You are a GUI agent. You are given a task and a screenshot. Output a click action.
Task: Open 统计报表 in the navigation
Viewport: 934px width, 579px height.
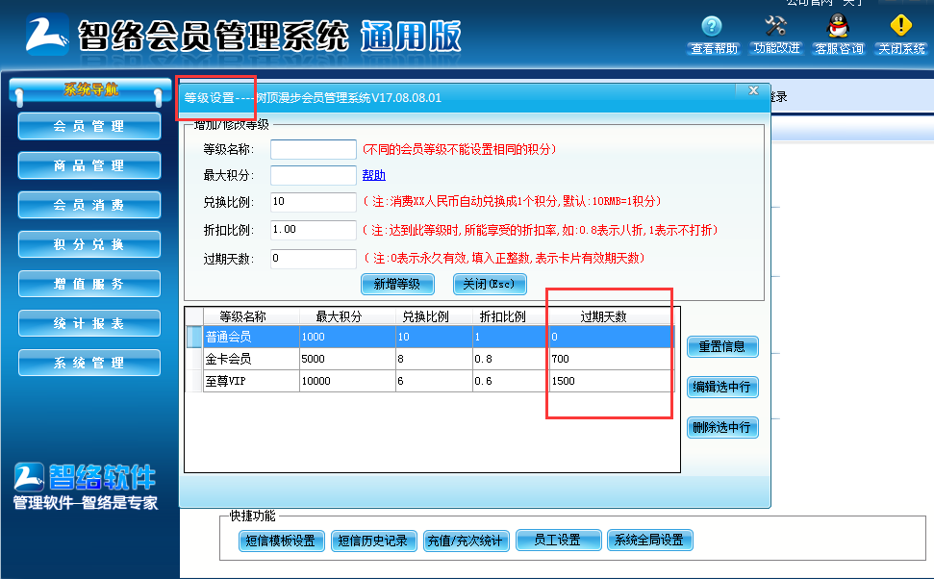click(89, 323)
